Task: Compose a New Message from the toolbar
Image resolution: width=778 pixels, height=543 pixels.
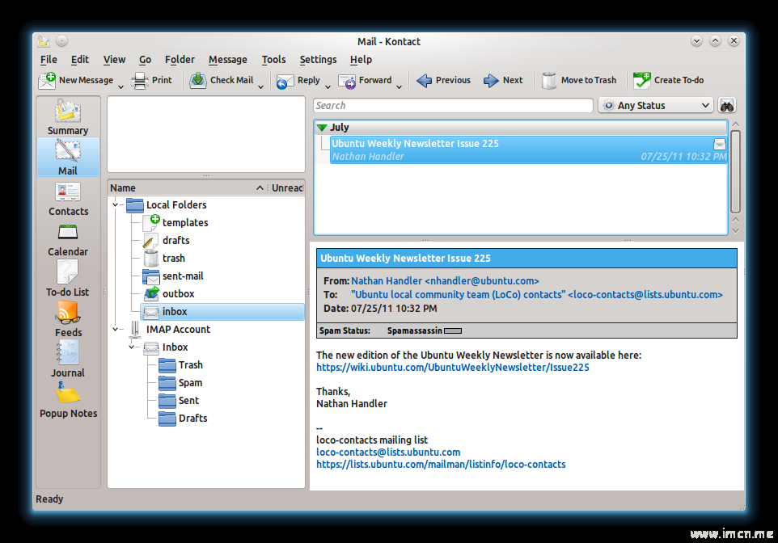Action: point(76,80)
